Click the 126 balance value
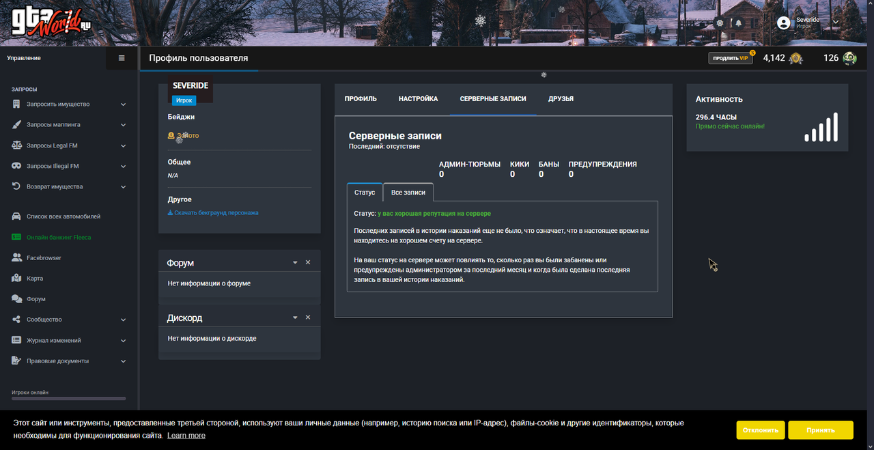 [x=831, y=58]
